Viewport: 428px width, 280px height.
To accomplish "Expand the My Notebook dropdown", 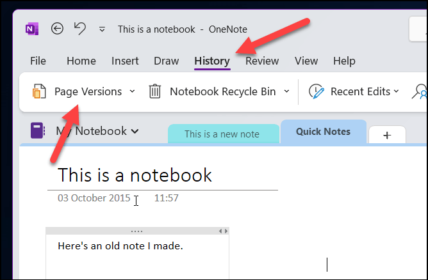I will tap(97, 131).
